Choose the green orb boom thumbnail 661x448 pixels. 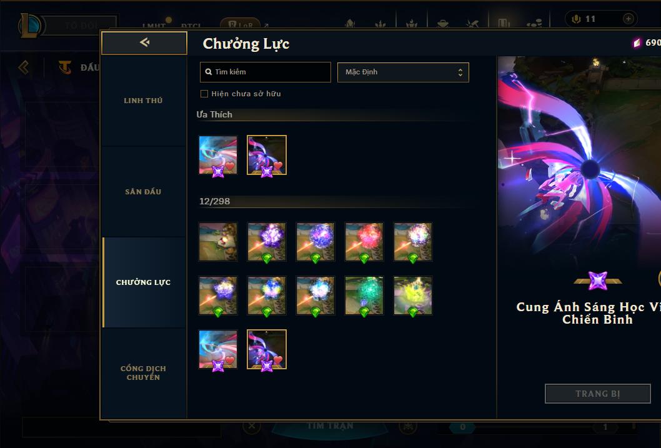(364, 296)
